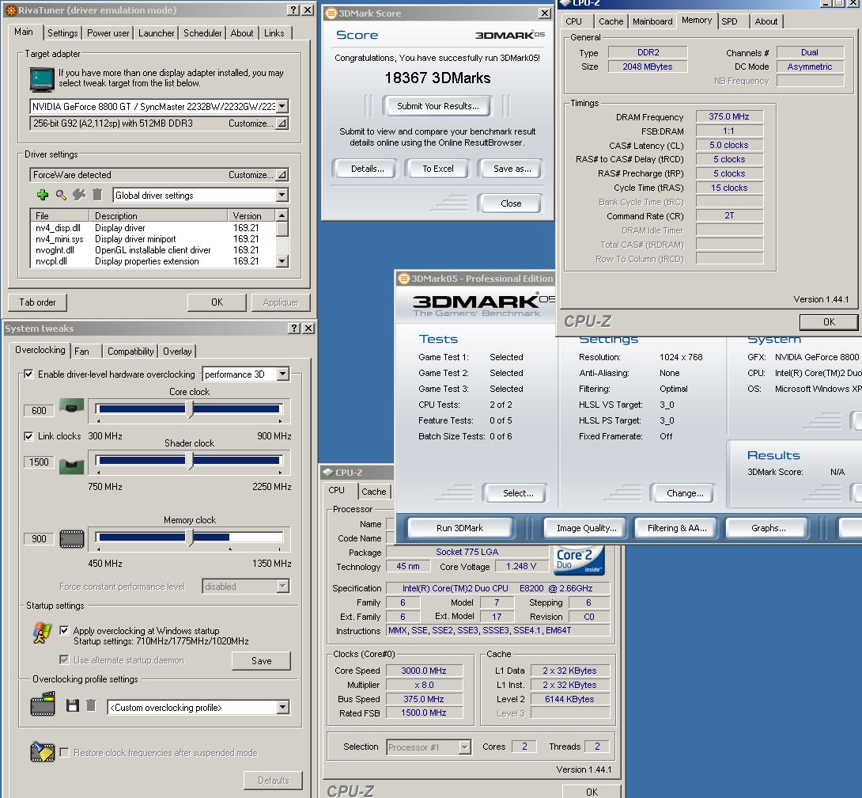Click the magnifier icon in Driver settings
Image resolution: width=862 pixels, height=798 pixels.
[61, 195]
